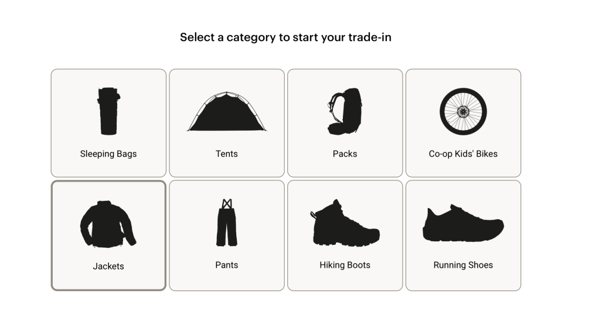Click the "Packs" label
The width and height of the screenshot is (599, 331).
(345, 154)
